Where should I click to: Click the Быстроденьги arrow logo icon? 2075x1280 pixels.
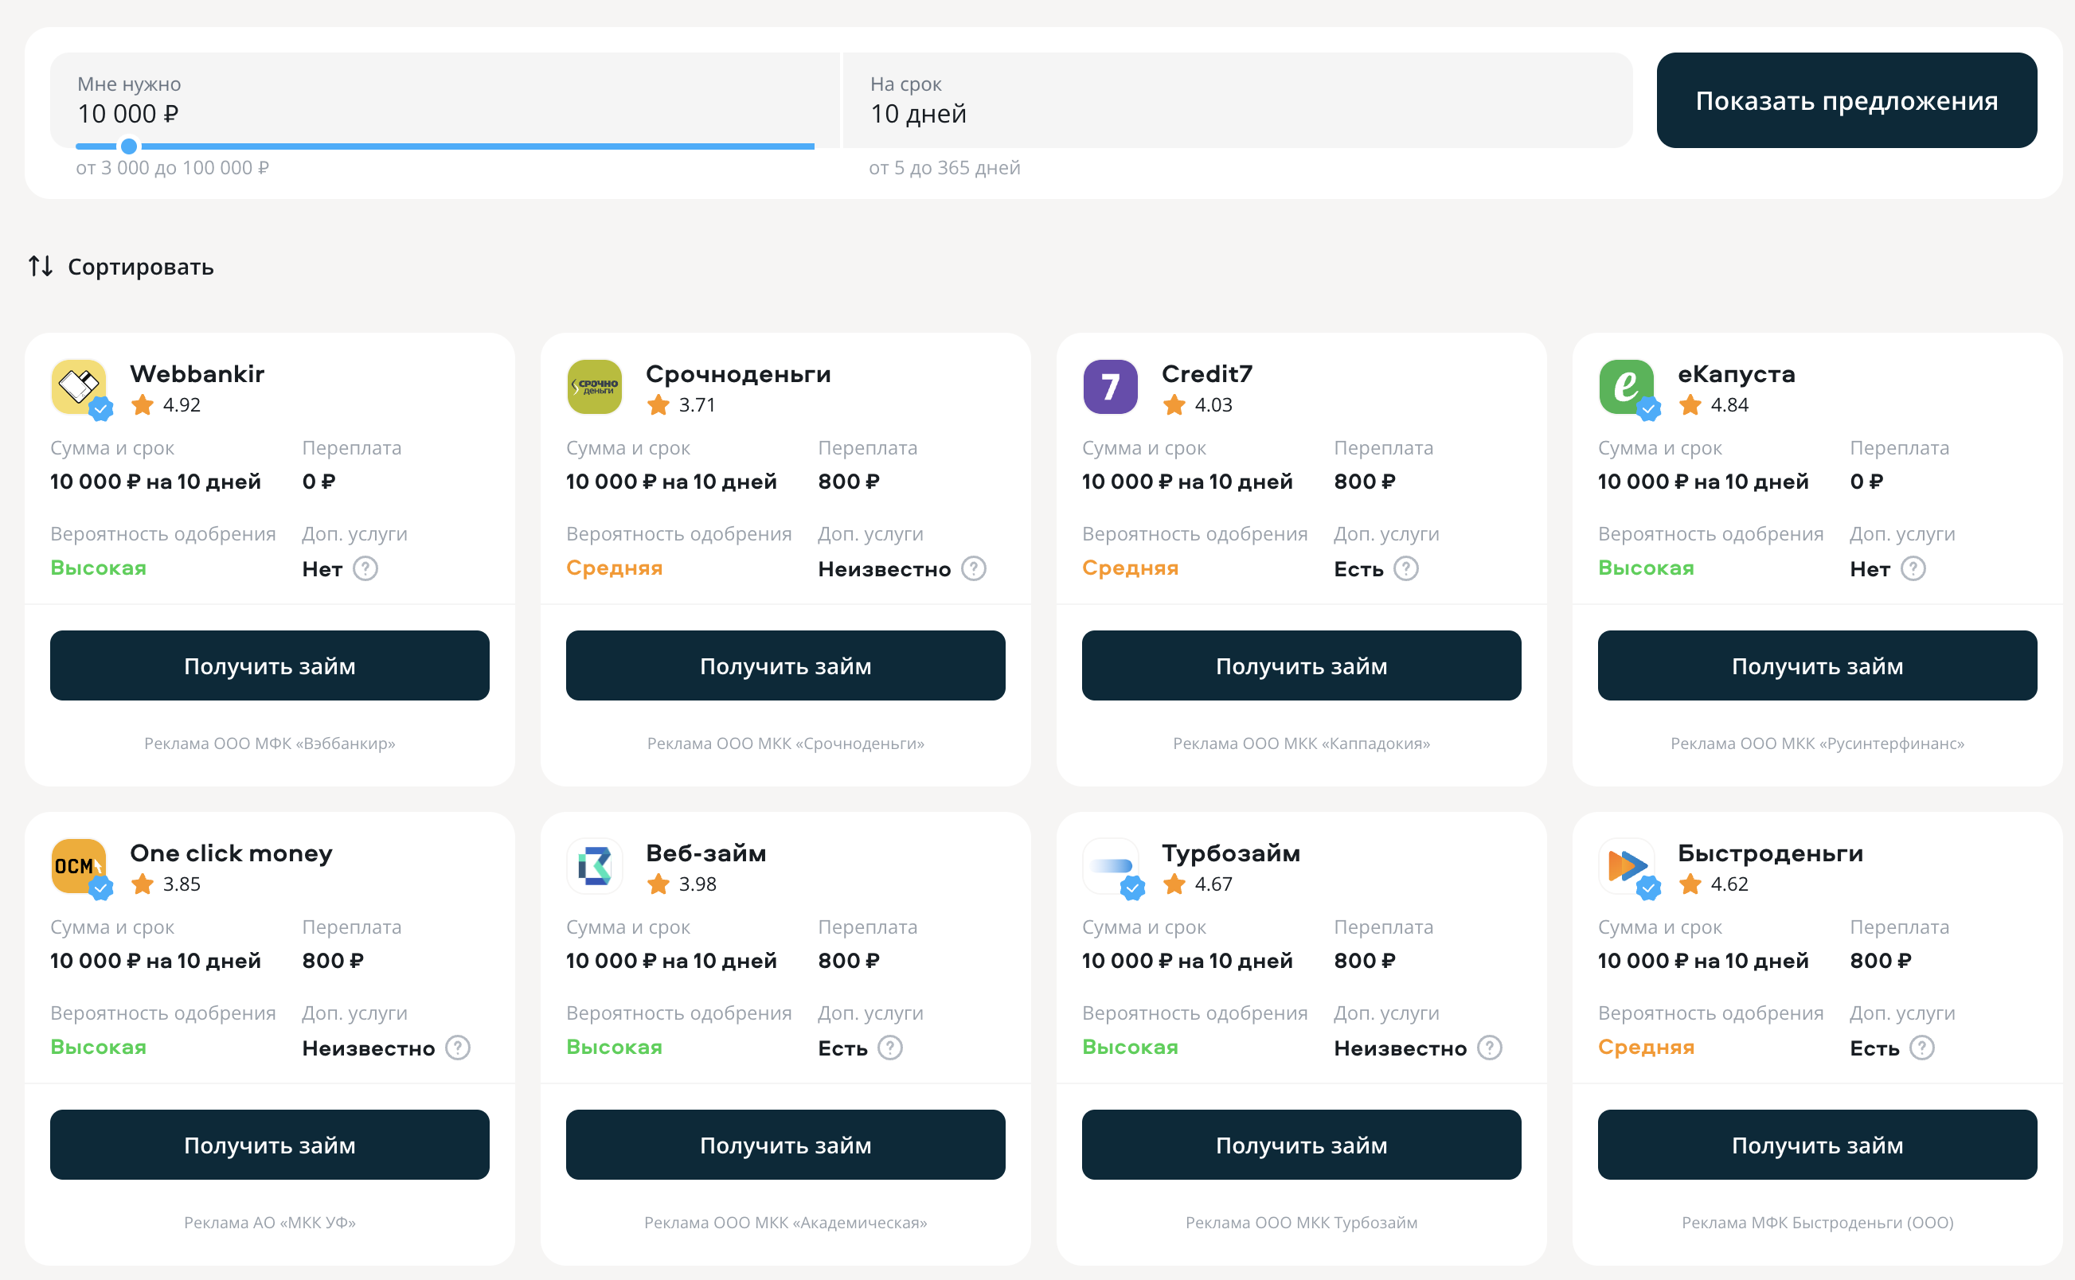(1625, 866)
